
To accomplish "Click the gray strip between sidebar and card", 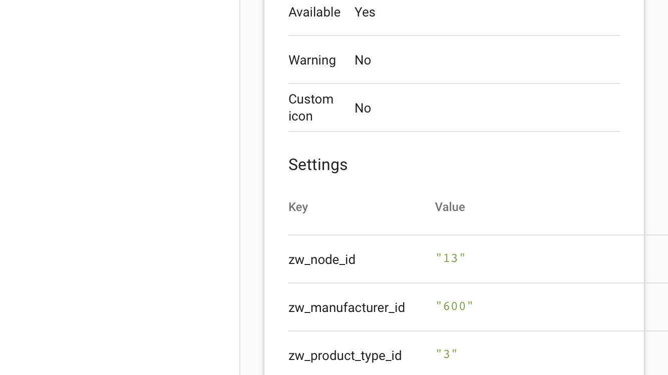I will click(252, 187).
